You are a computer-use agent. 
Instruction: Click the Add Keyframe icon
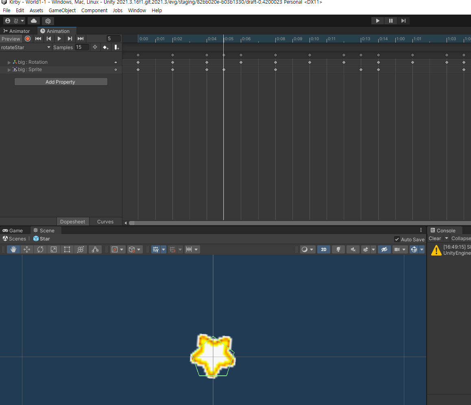pyautogui.click(x=105, y=48)
